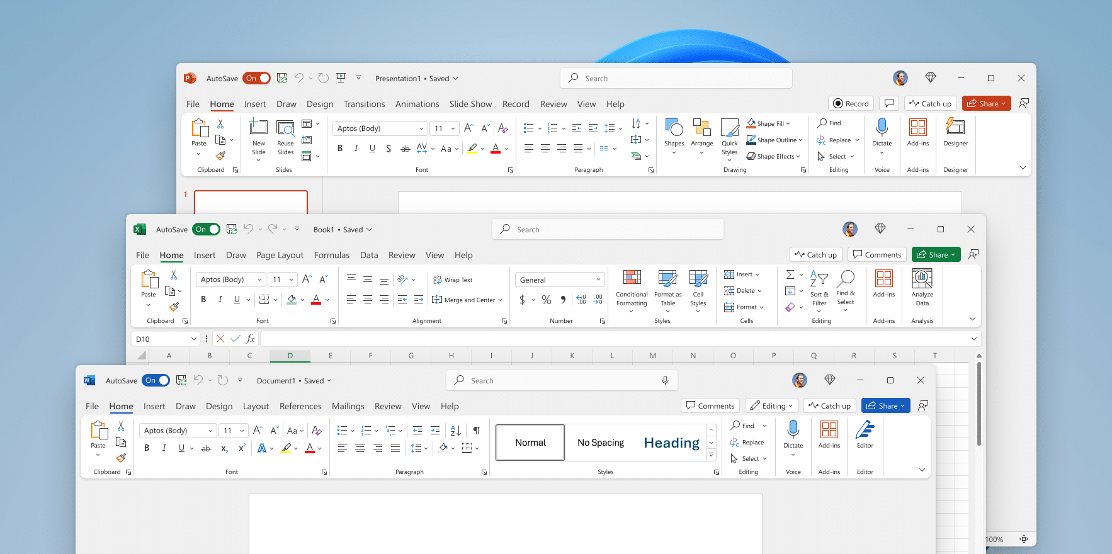This screenshot has width=1112, height=554.
Task: Open the General number format dropdown
Action: tap(598, 280)
